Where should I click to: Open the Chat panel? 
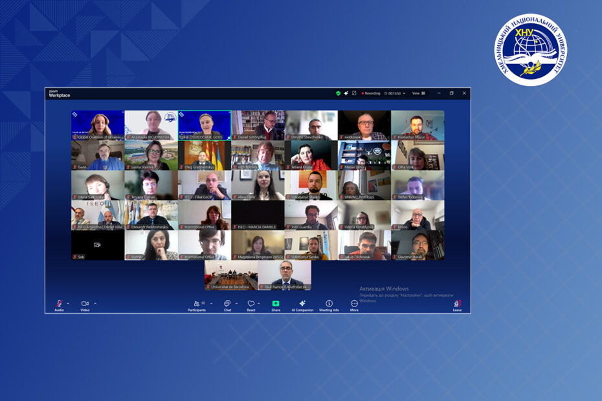coord(227,304)
